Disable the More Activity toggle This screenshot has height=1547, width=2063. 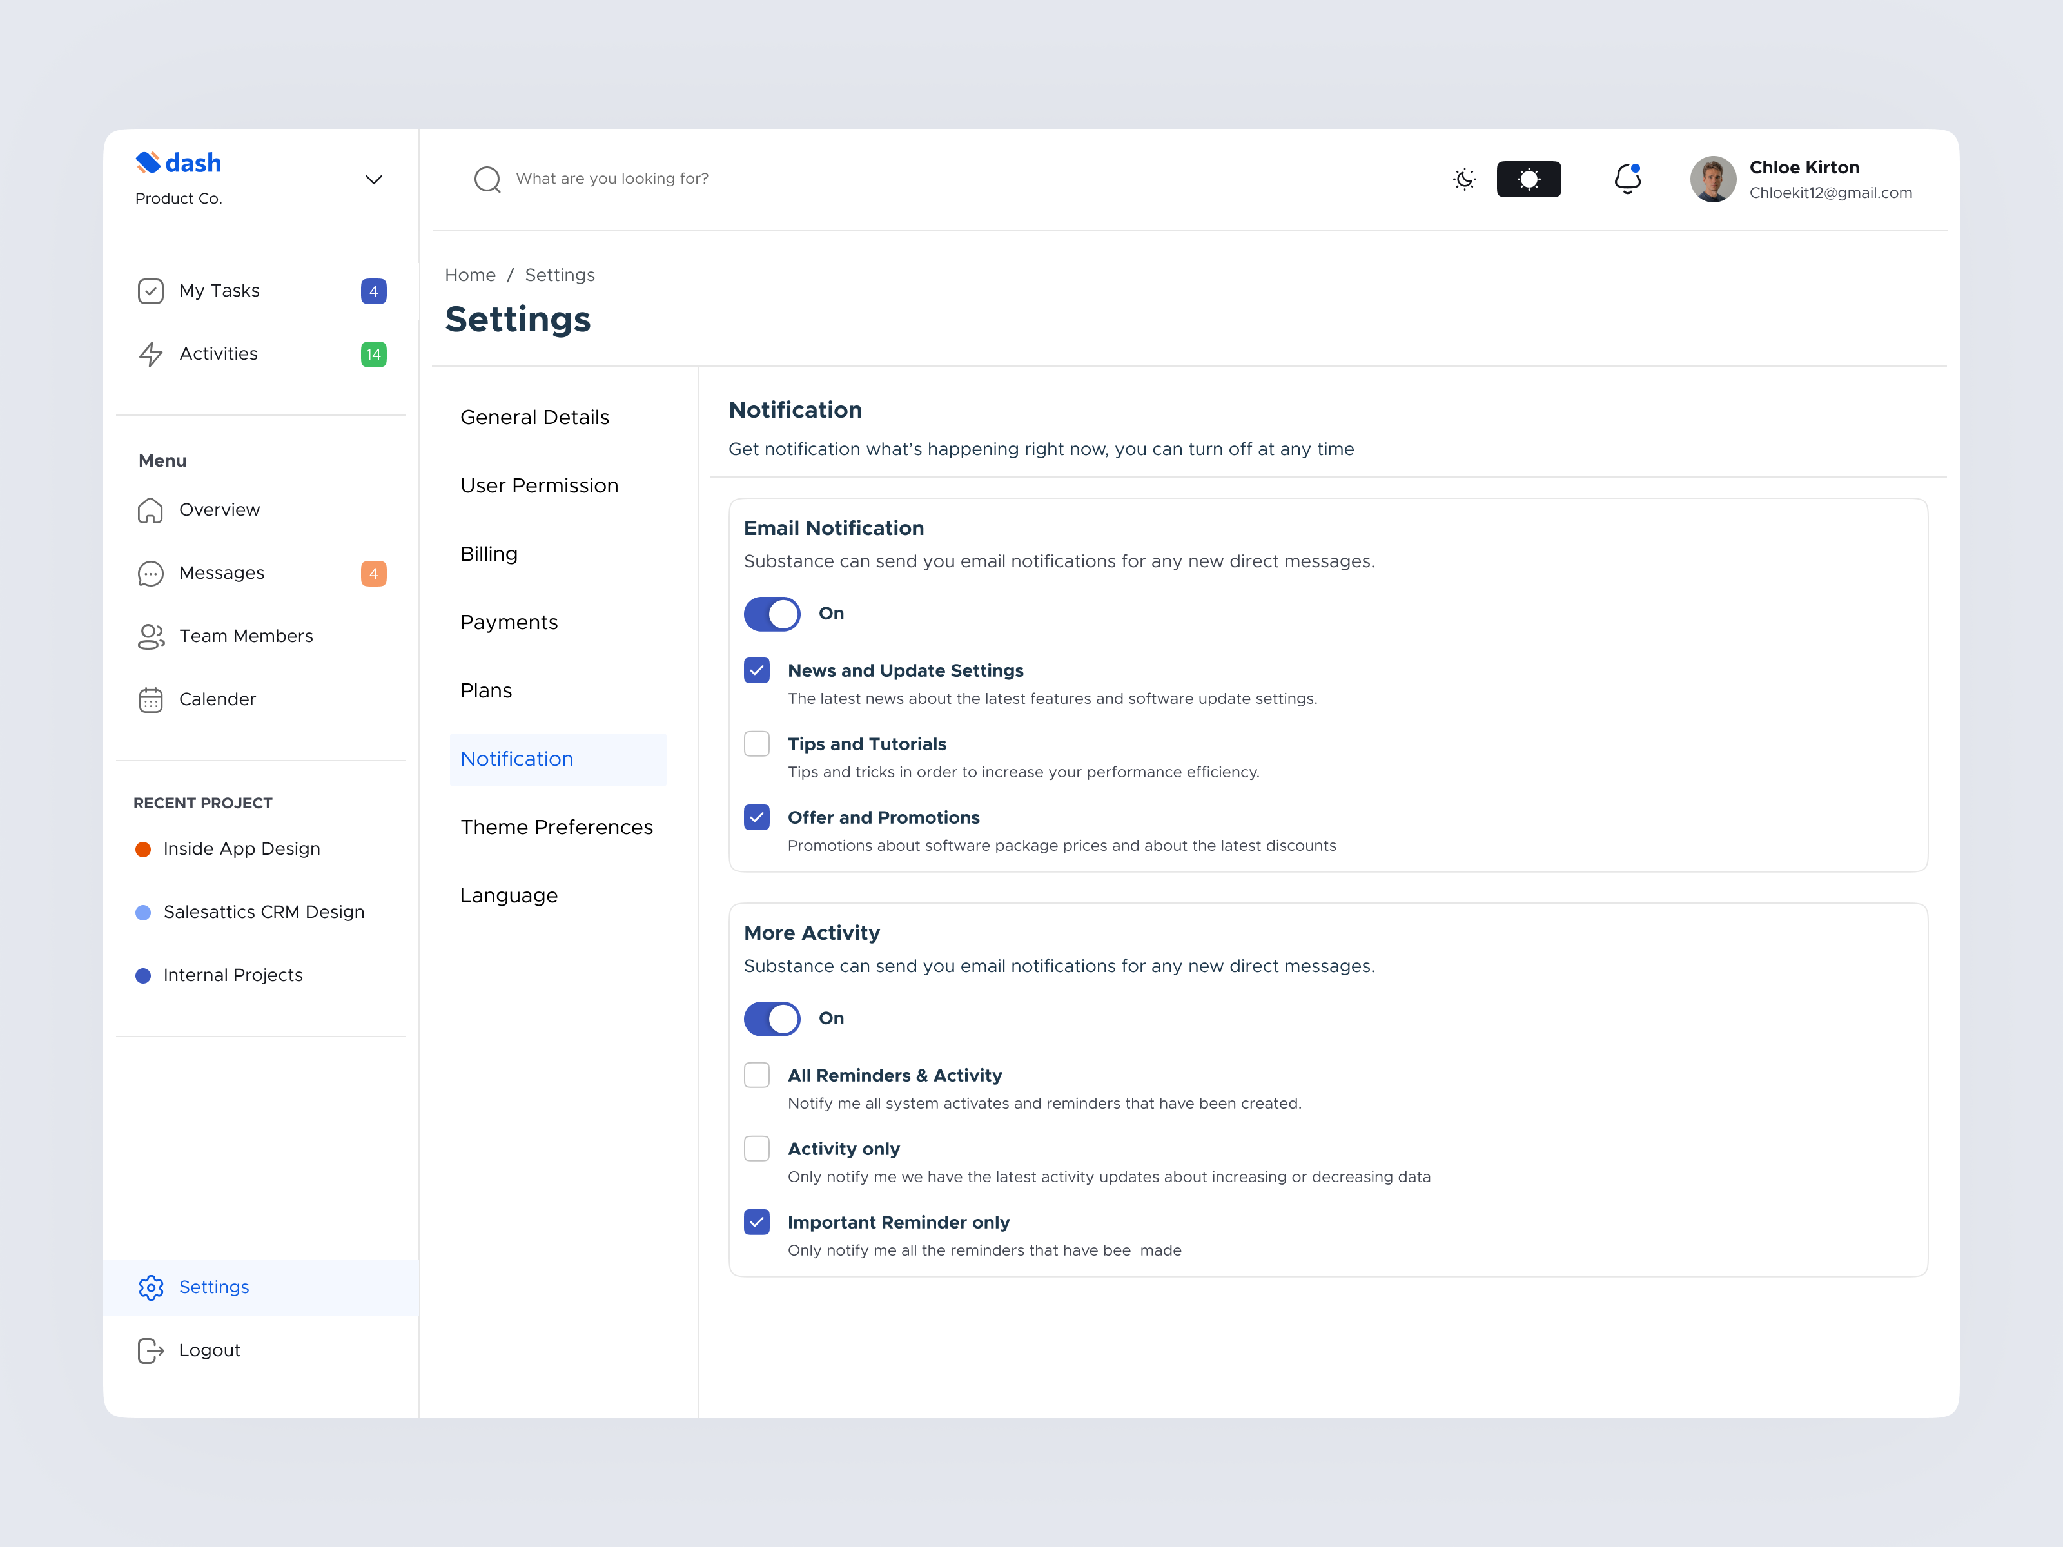[771, 1018]
